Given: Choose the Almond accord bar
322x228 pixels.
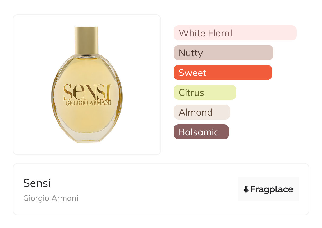Looking at the screenshot, I should coord(202,112).
